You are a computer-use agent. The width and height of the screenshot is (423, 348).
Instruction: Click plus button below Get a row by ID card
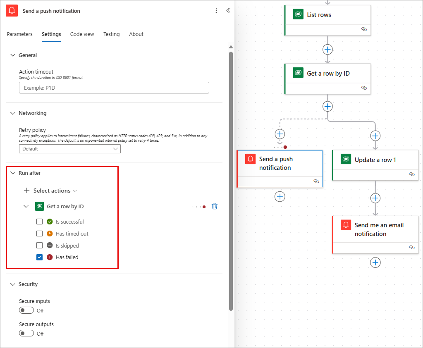click(x=327, y=107)
